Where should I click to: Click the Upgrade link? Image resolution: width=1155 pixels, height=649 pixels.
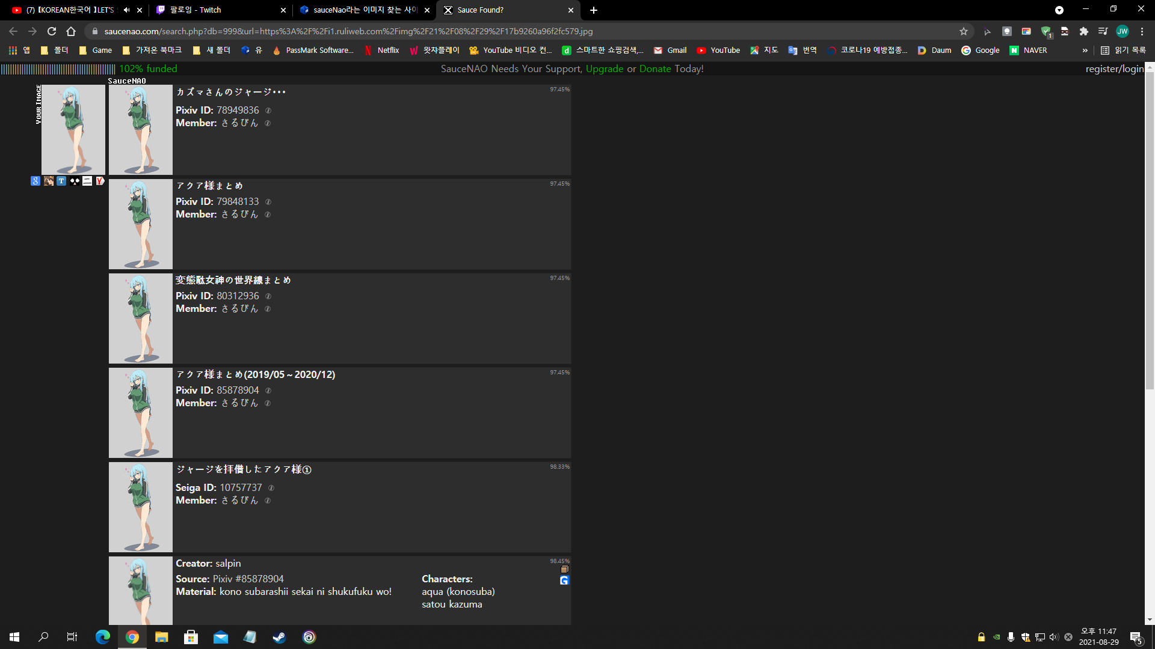605,69
